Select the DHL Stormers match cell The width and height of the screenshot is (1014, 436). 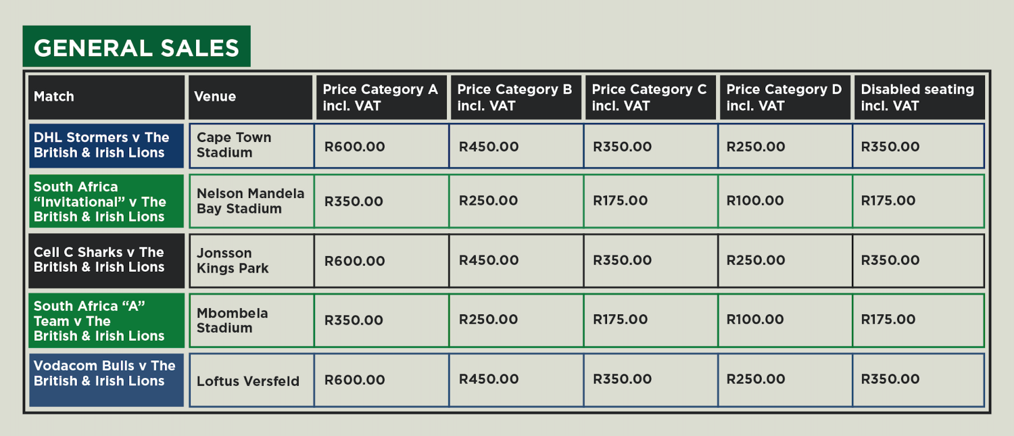click(106, 145)
